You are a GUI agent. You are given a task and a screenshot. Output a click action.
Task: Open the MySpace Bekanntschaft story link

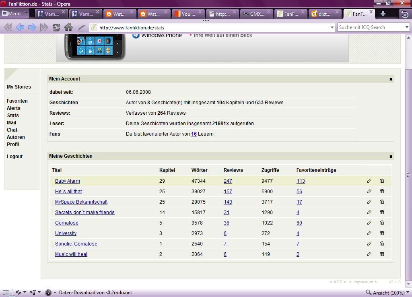(x=81, y=202)
